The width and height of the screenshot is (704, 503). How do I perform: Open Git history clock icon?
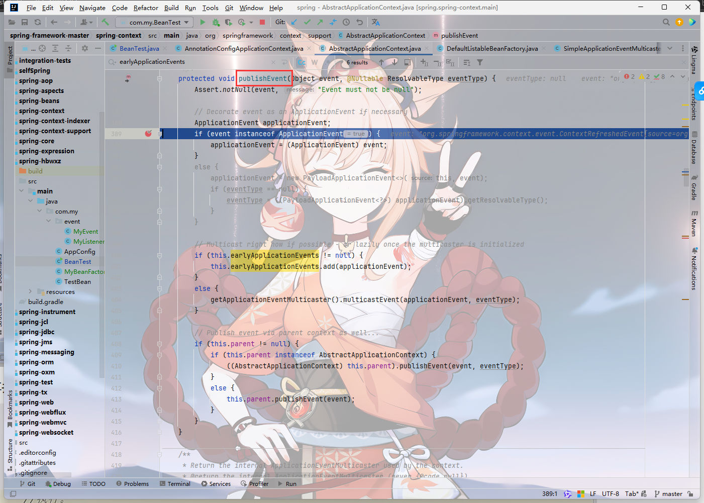point(346,22)
